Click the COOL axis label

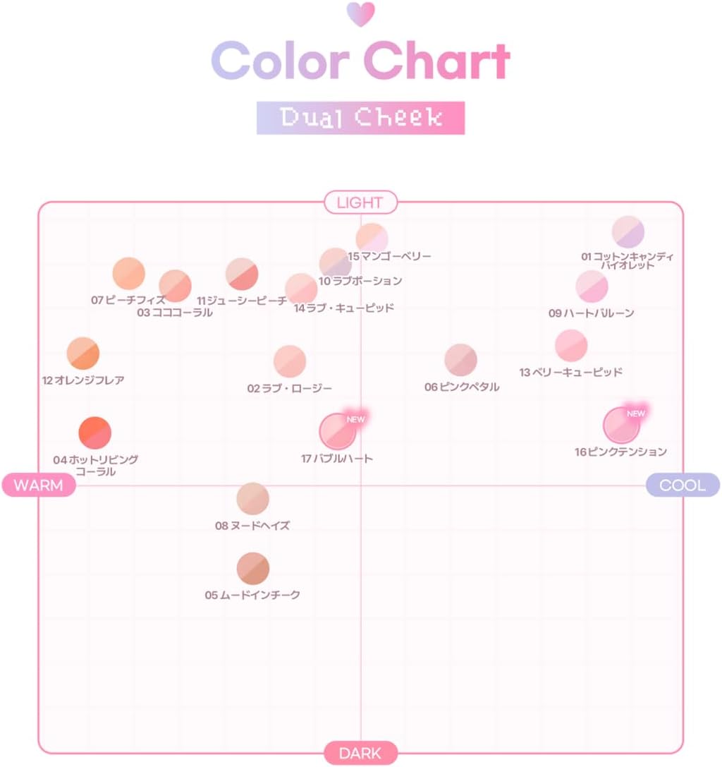pyautogui.click(x=683, y=485)
